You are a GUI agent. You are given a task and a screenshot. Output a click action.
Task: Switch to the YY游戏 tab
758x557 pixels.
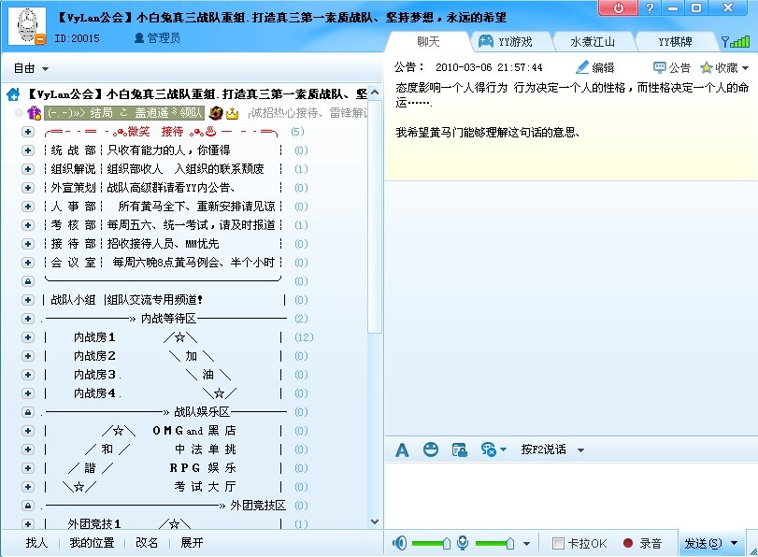click(508, 40)
